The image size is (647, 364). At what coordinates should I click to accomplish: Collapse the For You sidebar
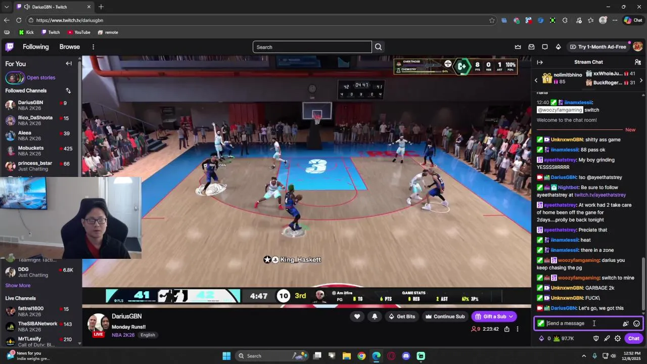69,64
